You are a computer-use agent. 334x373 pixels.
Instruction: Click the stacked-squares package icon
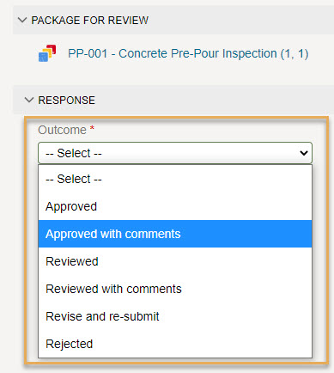tap(47, 53)
